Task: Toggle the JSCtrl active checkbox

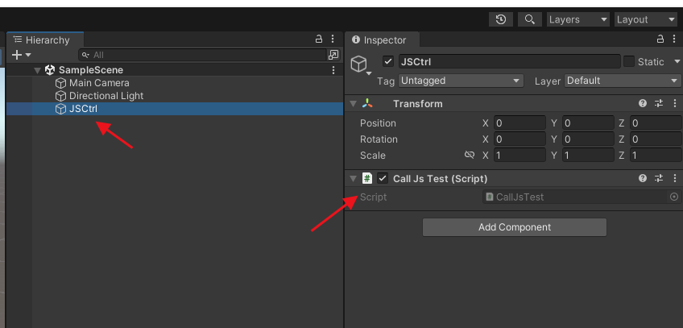Action: 388,61
